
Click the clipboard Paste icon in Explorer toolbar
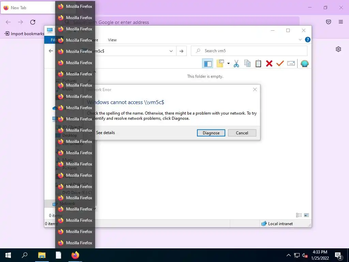point(258,63)
